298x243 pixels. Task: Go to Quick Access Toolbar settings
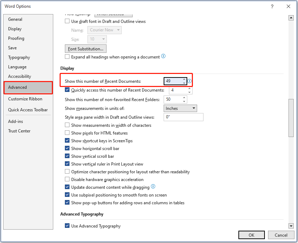click(28, 110)
